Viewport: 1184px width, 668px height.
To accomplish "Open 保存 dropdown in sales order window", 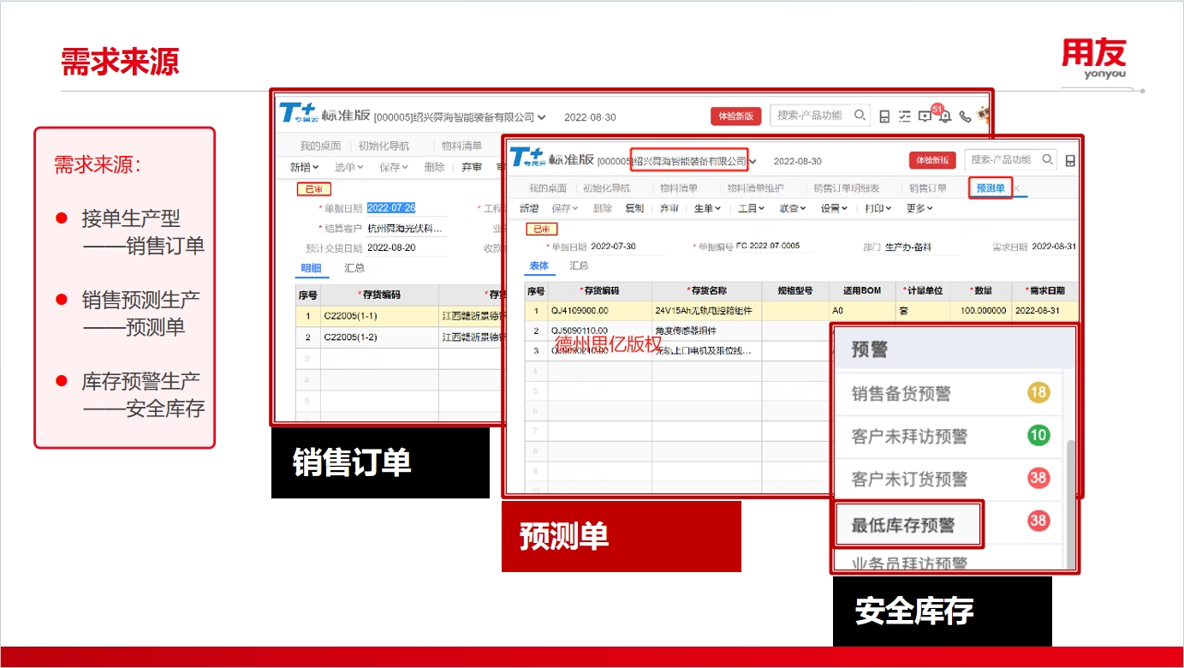I will (x=393, y=167).
